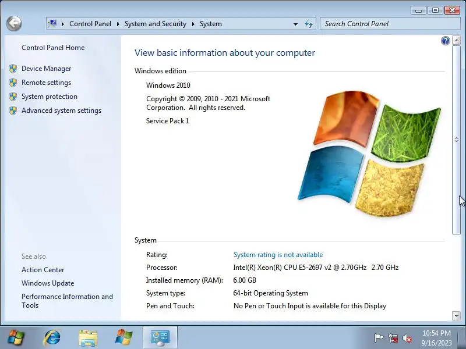Open the Start menu orb

(16, 338)
